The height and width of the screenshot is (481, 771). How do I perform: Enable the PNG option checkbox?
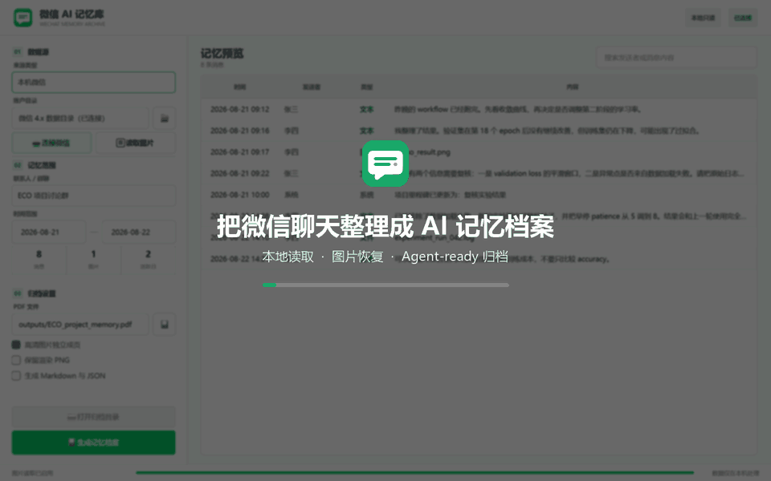16,360
